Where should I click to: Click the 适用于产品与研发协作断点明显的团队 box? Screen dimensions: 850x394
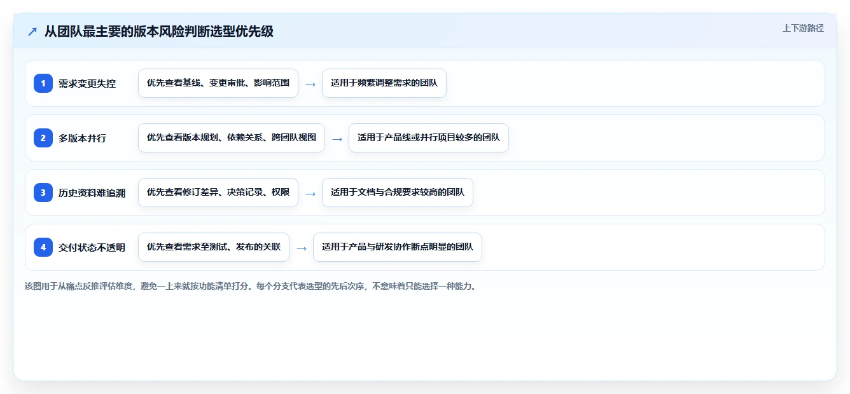398,247
